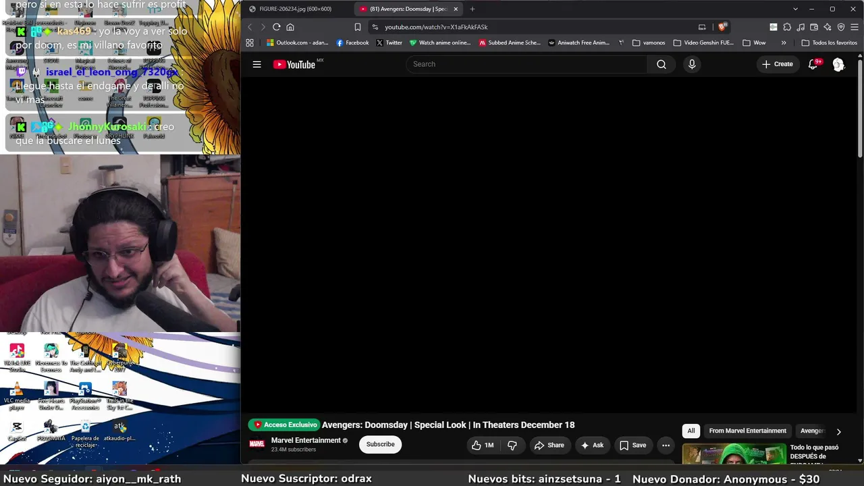Click the YouTube search magnifier button

(x=661, y=64)
